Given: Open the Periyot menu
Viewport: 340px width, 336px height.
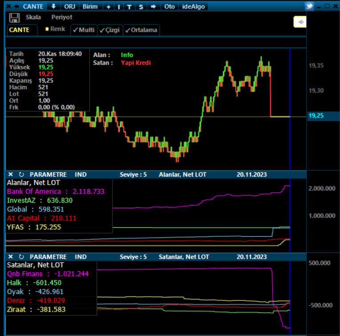Looking at the screenshot, I should point(62,17).
